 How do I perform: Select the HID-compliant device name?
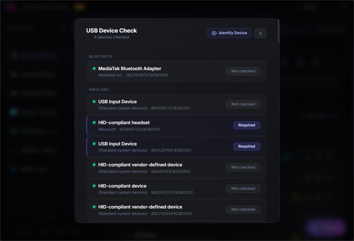[122, 186]
